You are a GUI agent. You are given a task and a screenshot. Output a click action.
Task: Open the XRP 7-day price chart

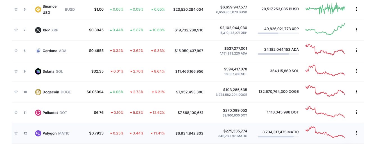(325, 29)
